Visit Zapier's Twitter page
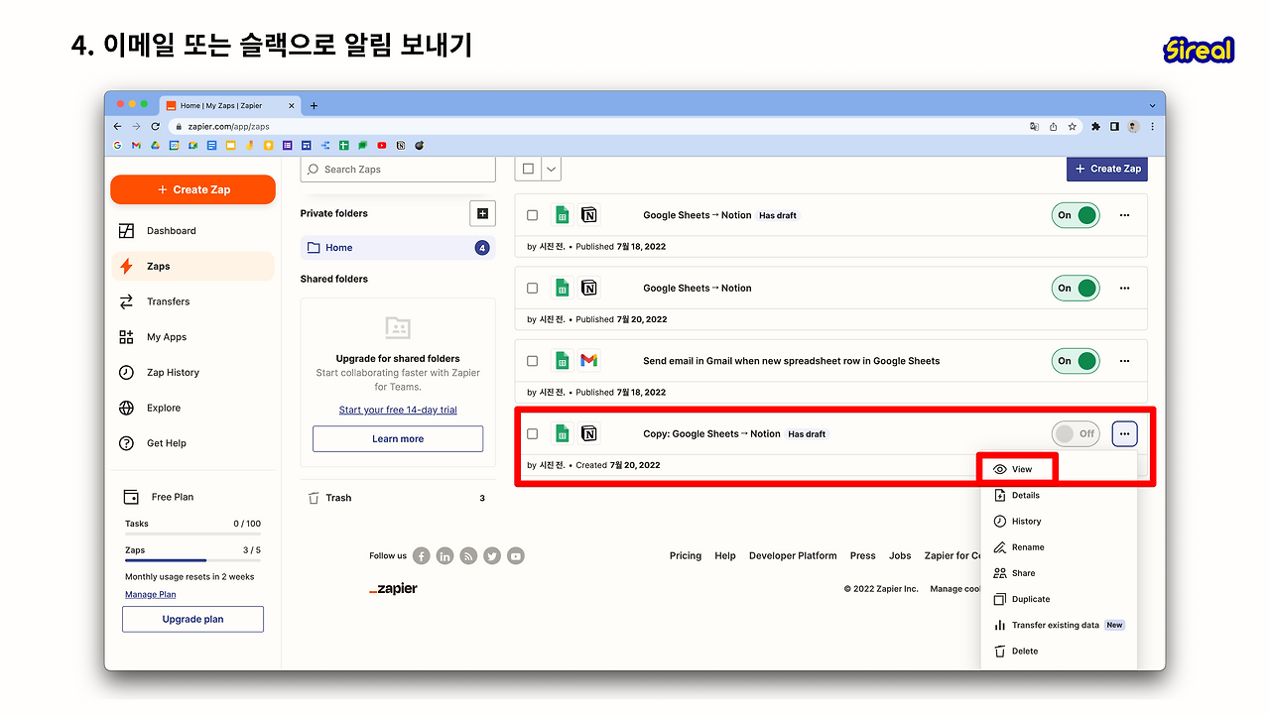Screen dimensions: 1270x714 point(492,556)
